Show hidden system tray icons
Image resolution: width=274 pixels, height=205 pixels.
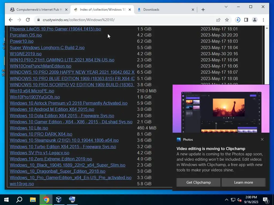pyautogui.click(x=226, y=200)
